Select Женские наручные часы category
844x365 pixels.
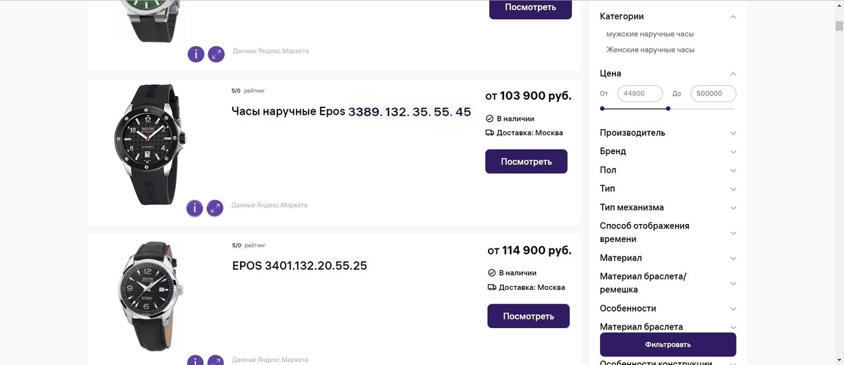[x=650, y=50]
